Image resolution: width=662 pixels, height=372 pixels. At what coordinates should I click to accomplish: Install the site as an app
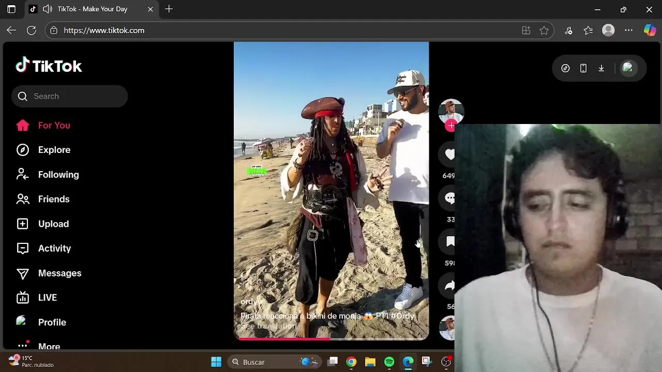526,30
